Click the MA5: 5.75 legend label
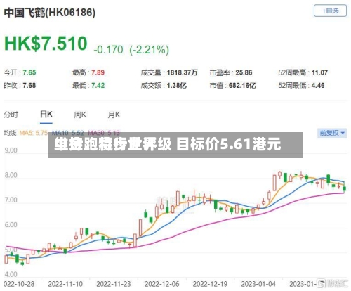The height and width of the screenshot is (291, 351). pyautogui.click(x=34, y=133)
